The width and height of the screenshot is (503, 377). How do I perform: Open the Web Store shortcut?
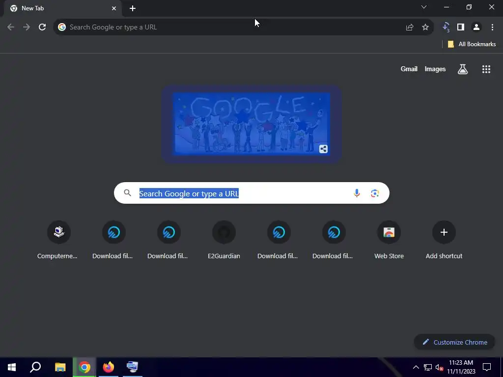point(389,241)
